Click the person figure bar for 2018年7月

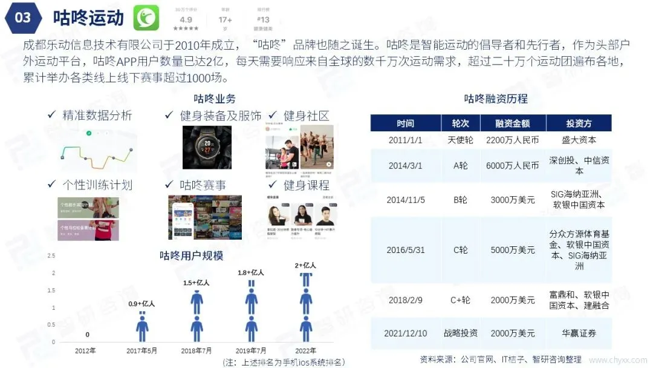tap(197, 316)
